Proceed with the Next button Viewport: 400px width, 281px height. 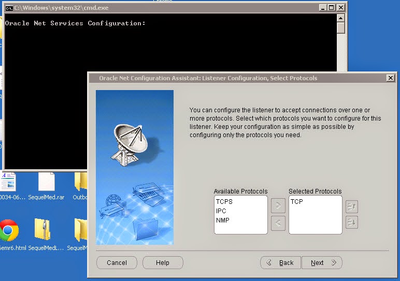(x=322, y=263)
